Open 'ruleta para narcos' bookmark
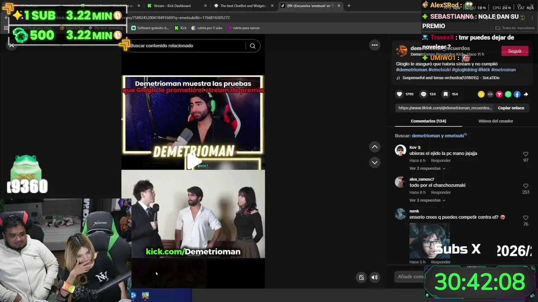The height and width of the screenshot is (302, 538). 243,28
